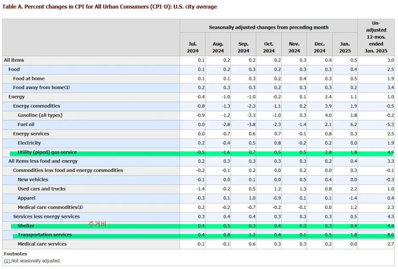Click the 'Food at home' row label

28,78
